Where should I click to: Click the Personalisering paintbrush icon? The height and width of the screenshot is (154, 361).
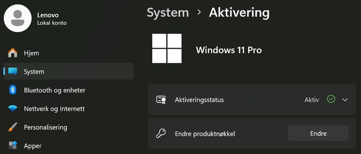pos(13,127)
